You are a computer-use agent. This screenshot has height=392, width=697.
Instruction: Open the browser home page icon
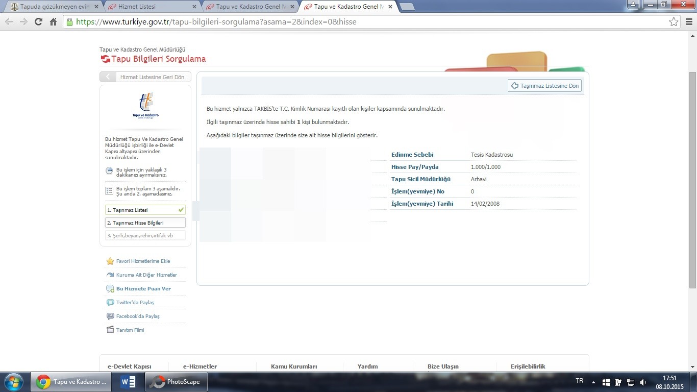[x=53, y=22]
